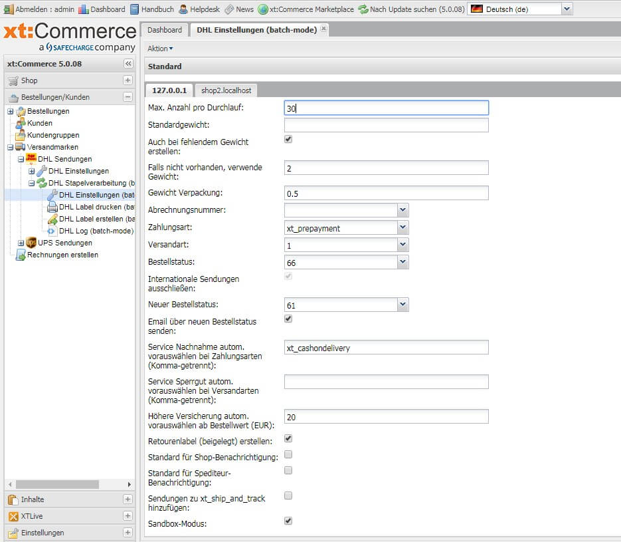Click the Inhalte clipboard icon

coord(13,499)
